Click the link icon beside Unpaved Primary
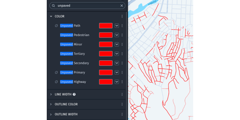Image resolution: width=240 pixels, height=120 pixels. 56,72
